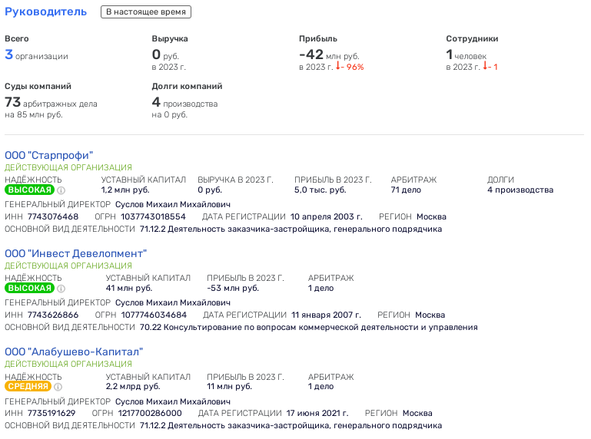The image size is (591, 439).
Task: Click СРЕДНЯЯ reliability badge of Алабушево-Капитал
Action: [28, 386]
